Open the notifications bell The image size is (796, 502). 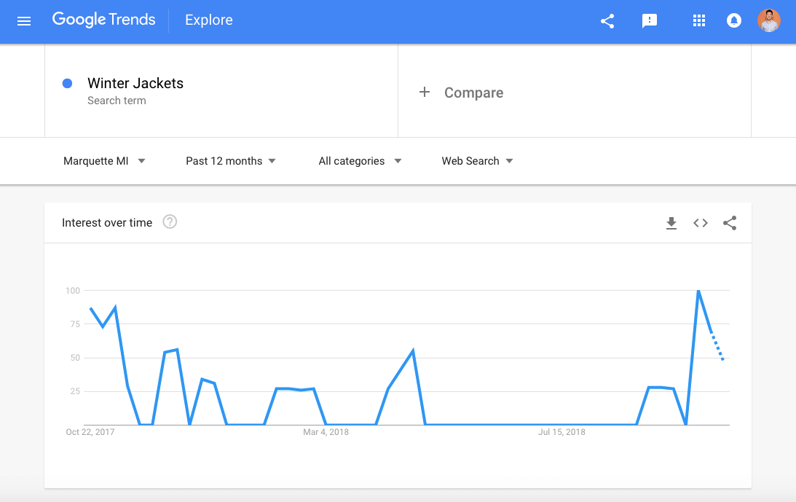[734, 21]
